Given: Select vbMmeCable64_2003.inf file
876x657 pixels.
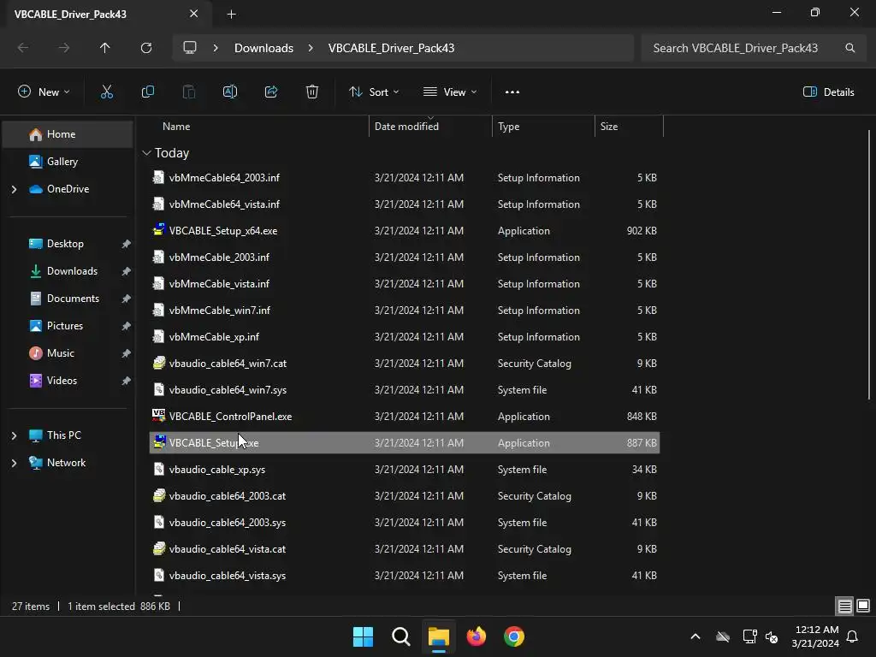Looking at the screenshot, I should pyautogui.click(x=405, y=178).
